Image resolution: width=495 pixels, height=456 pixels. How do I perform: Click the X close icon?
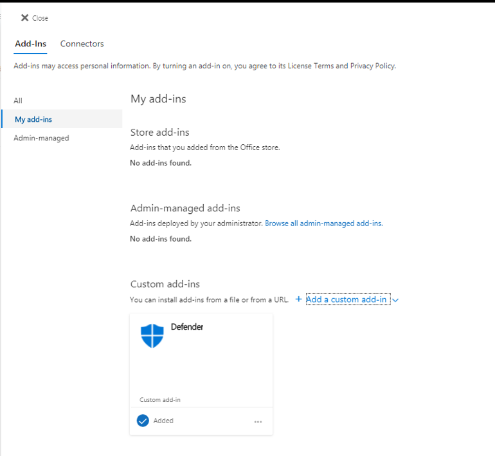(24, 18)
